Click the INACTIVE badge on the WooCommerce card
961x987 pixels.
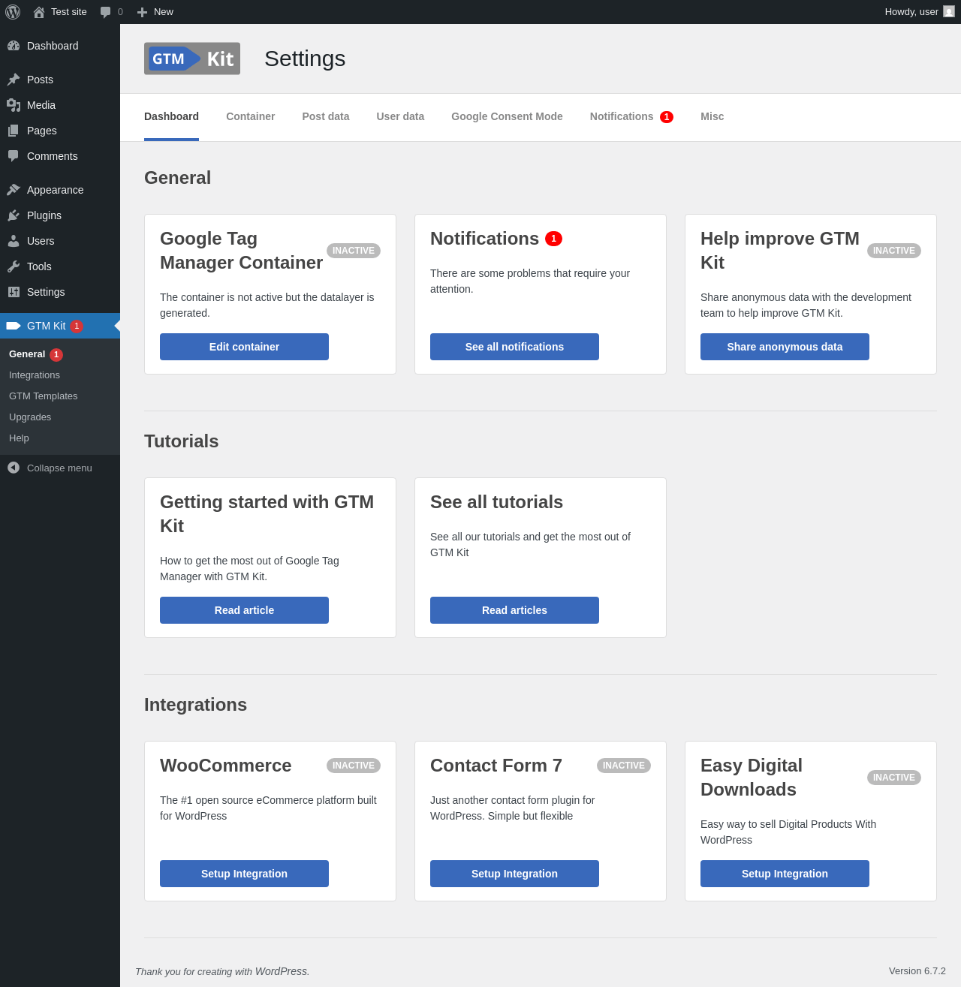click(354, 766)
